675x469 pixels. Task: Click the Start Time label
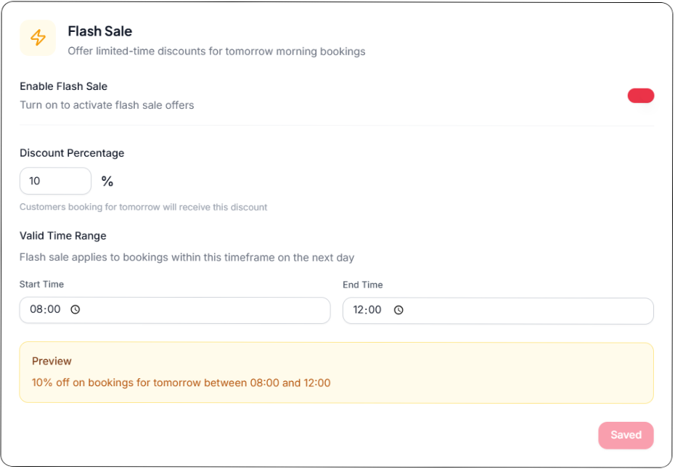click(x=42, y=285)
